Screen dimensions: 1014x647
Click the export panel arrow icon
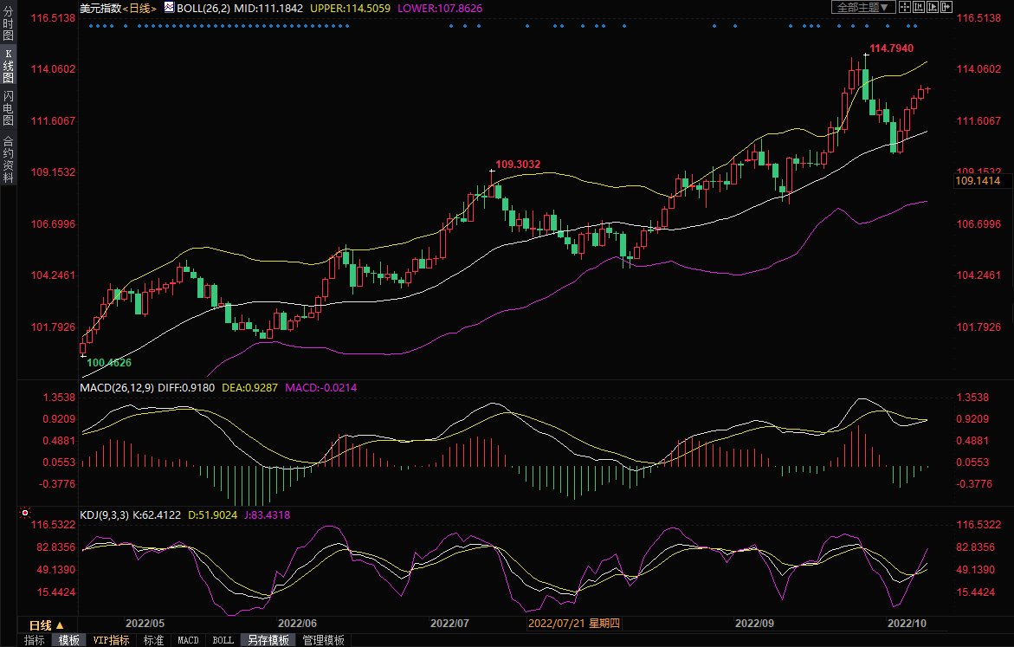(x=946, y=7)
